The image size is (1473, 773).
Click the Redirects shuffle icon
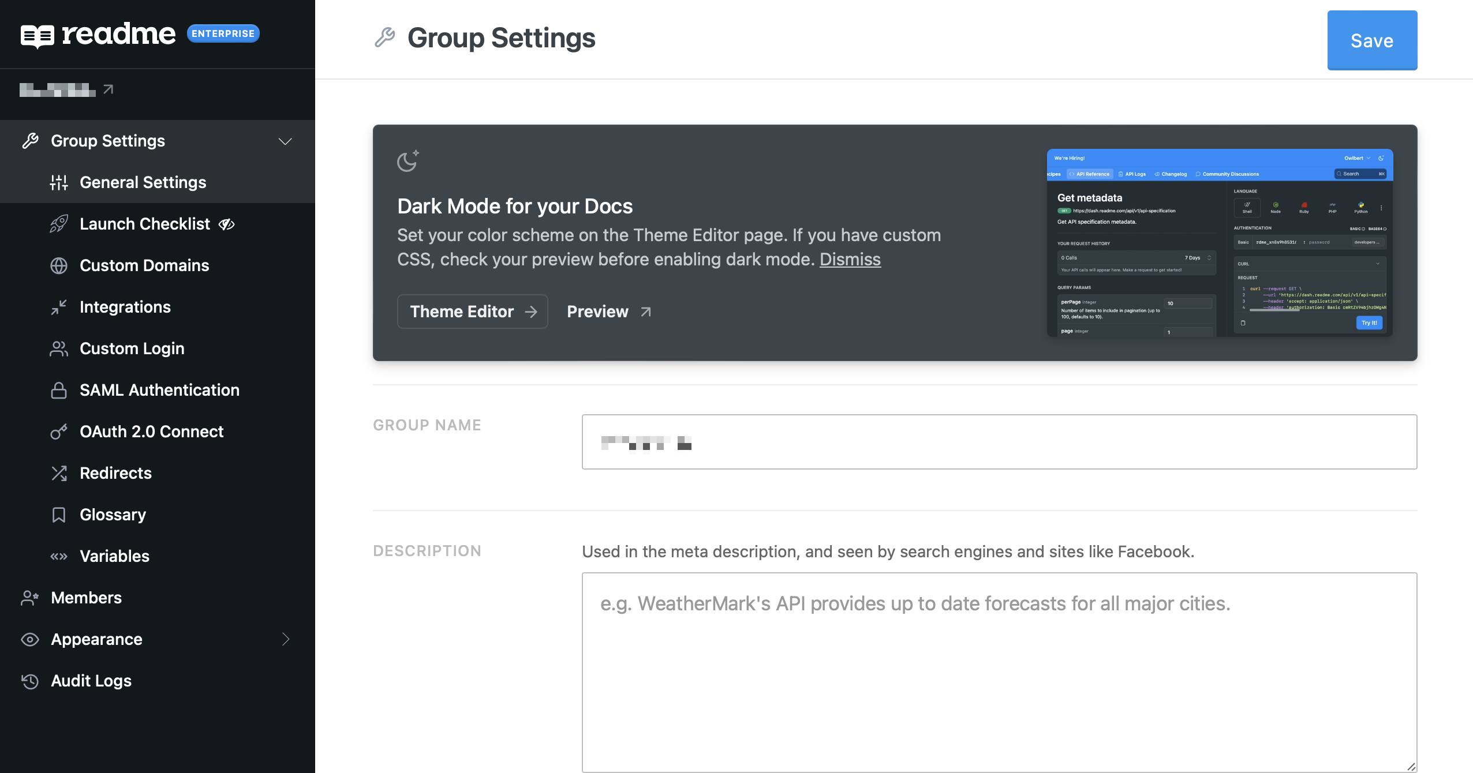[x=59, y=473]
